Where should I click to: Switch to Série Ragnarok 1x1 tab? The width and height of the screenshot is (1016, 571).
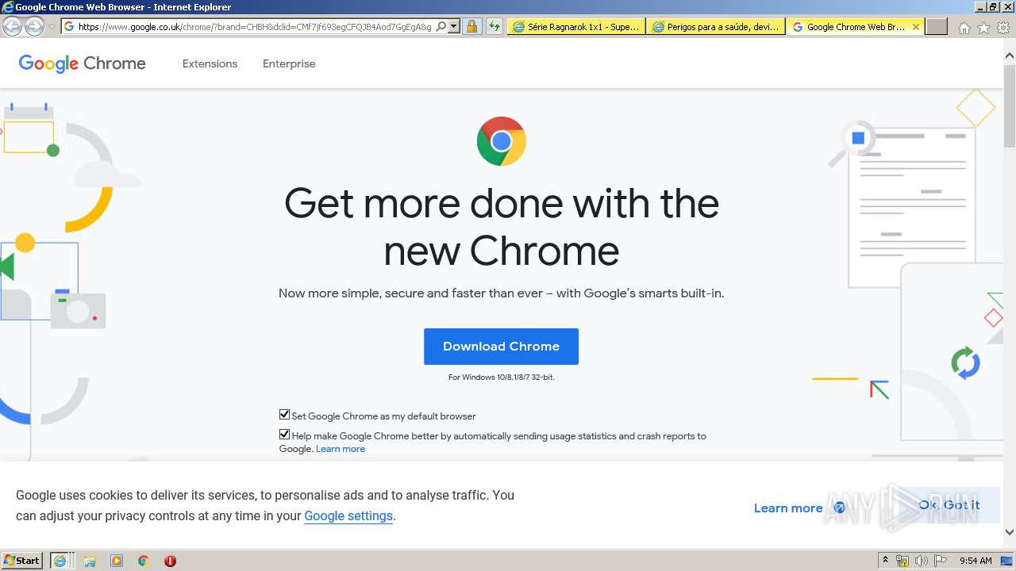576,26
